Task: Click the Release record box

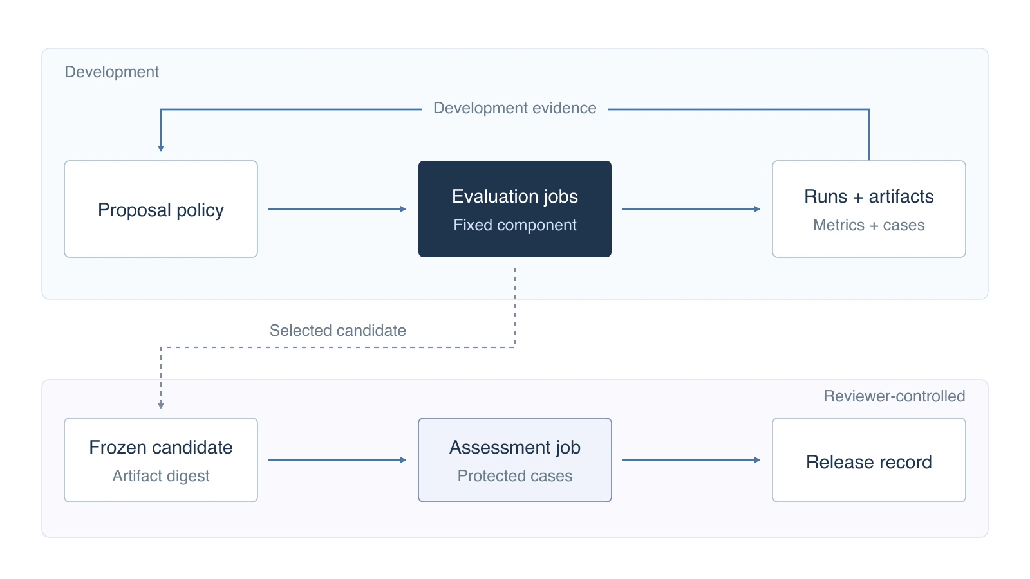Action: pos(869,460)
